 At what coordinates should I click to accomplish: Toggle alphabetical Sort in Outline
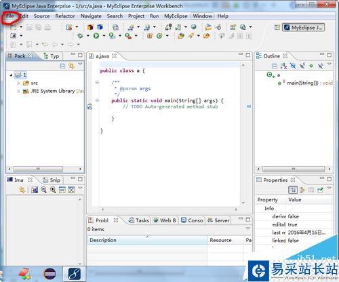[283, 66]
